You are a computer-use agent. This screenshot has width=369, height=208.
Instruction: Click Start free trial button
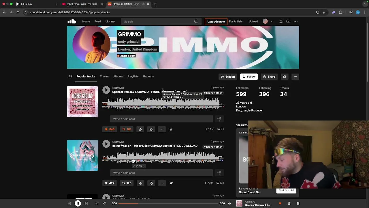pyautogui.click(x=286, y=190)
